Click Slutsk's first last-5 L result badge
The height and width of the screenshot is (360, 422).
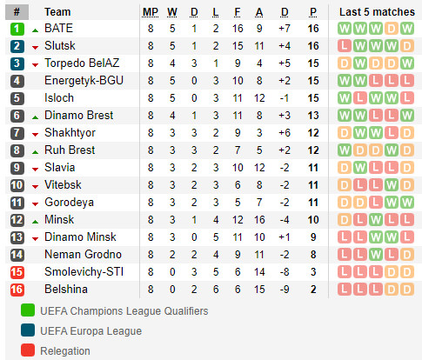(x=345, y=46)
